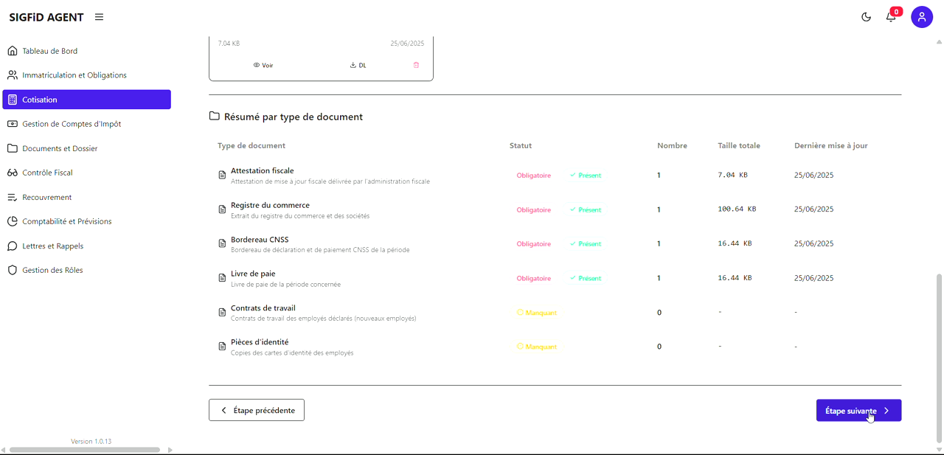Select the Résumé par type de document folder icon
This screenshot has width=944, height=455.
[x=214, y=116]
